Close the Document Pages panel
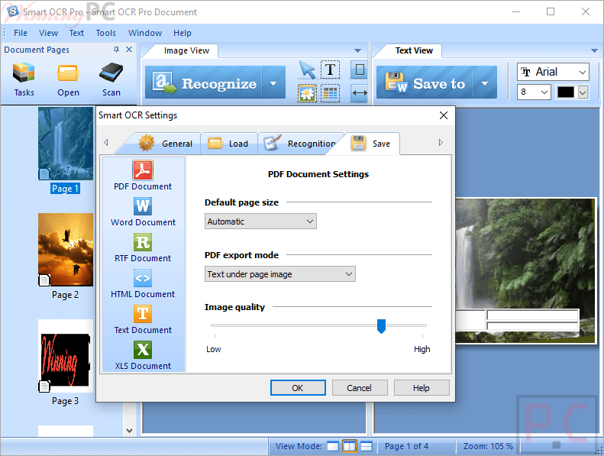The width and height of the screenshot is (604, 456). coord(129,50)
